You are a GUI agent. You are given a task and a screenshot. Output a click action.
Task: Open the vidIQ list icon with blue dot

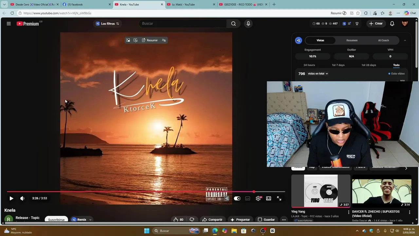click(350, 24)
